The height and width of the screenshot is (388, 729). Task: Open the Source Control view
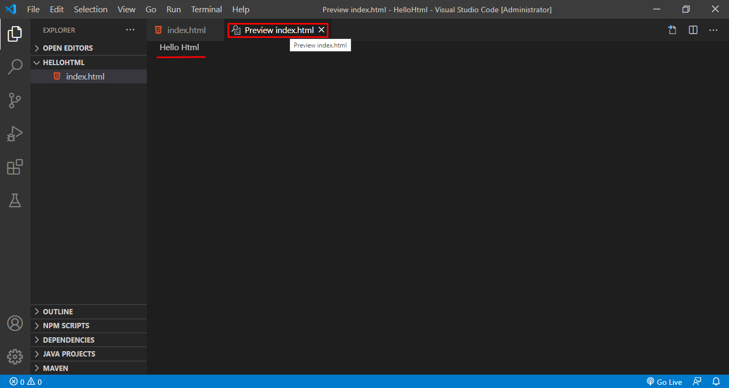(15, 100)
